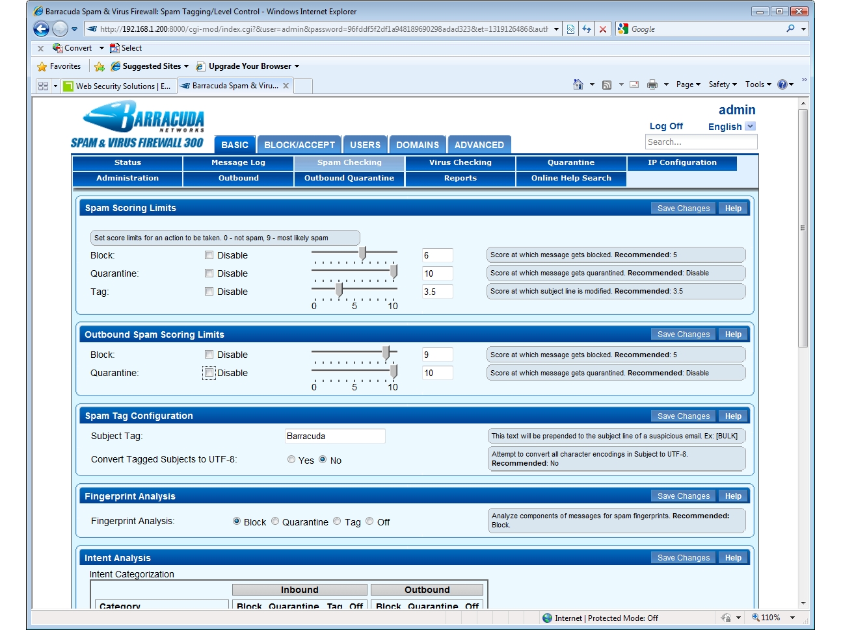This screenshot has height=630, width=841.
Task: Click the Outbound Block score slider handle
Action: [386, 353]
